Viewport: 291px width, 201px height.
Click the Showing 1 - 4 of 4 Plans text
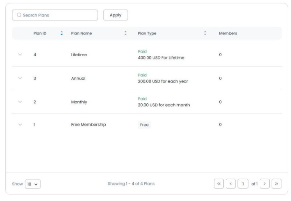point(131,184)
